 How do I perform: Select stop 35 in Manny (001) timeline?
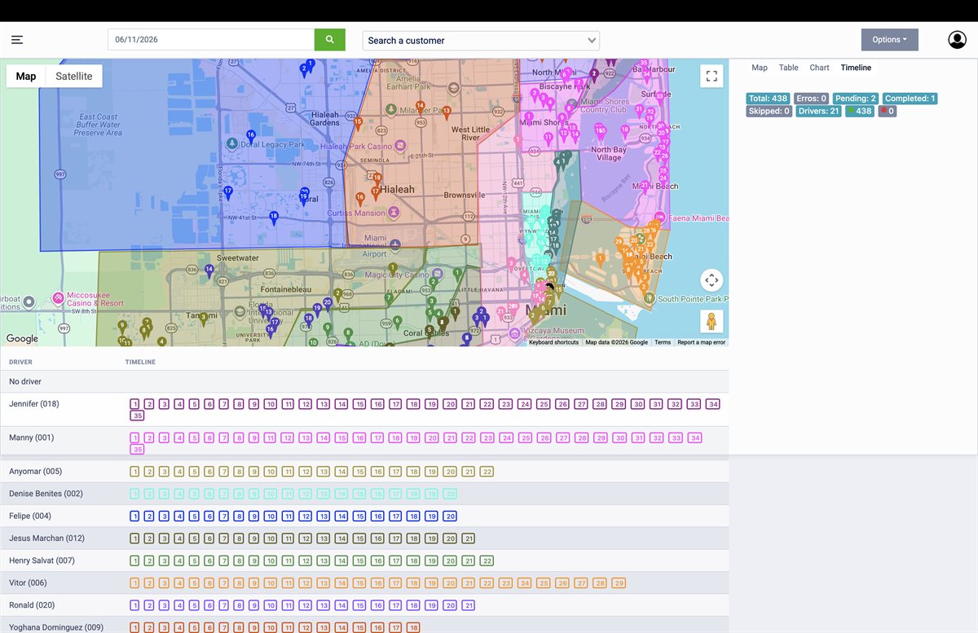137,450
